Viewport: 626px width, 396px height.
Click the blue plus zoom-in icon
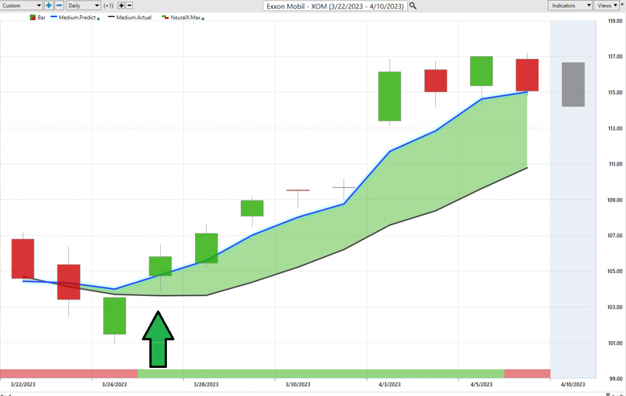(49, 5)
